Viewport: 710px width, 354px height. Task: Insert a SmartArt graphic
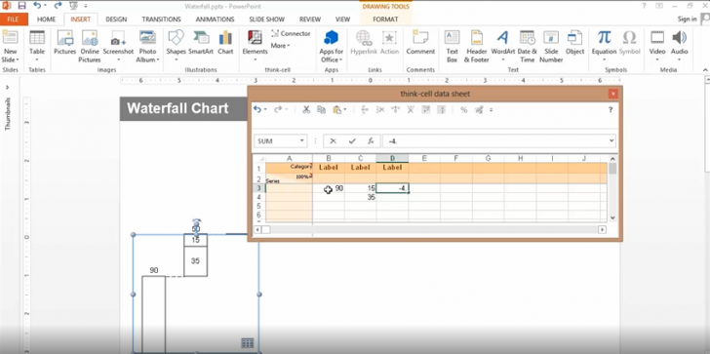click(x=201, y=43)
